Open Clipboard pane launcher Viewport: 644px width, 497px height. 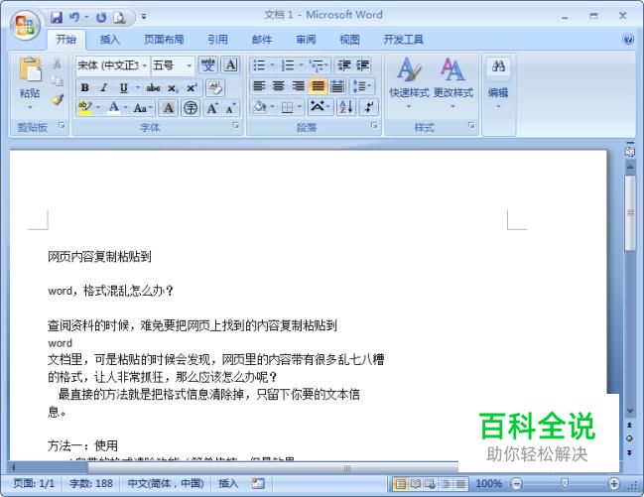pyautogui.click(x=62, y=125)
